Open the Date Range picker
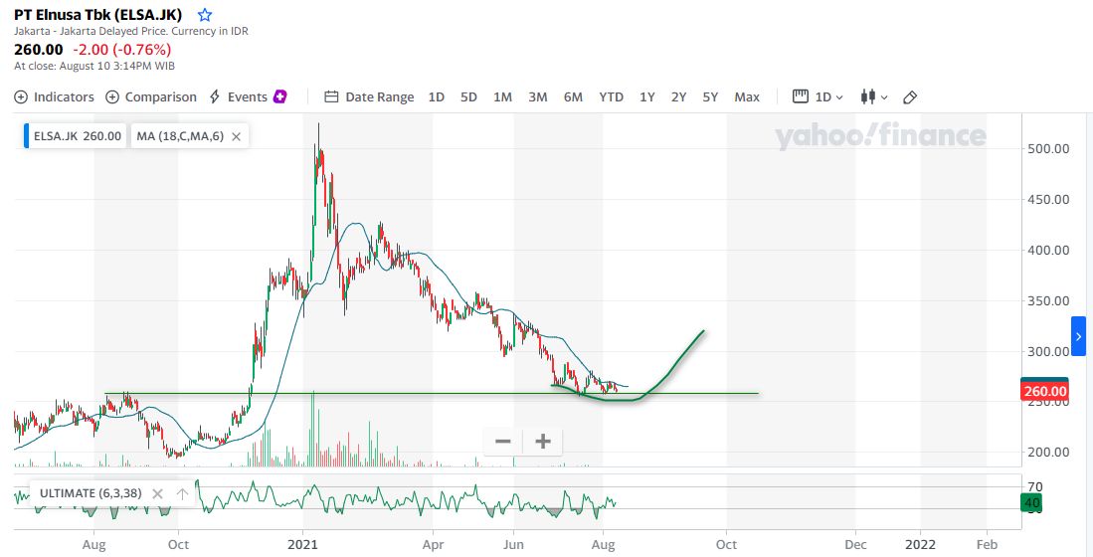 (369, 96)
